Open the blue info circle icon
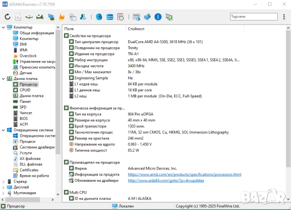Screen dimensions: 291x210 coord(158,17)
